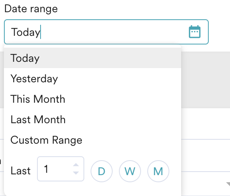Image resolution: width=230 pixels, height=196 pixels.
Task: Click the Date range label
Action: [31, 9]
